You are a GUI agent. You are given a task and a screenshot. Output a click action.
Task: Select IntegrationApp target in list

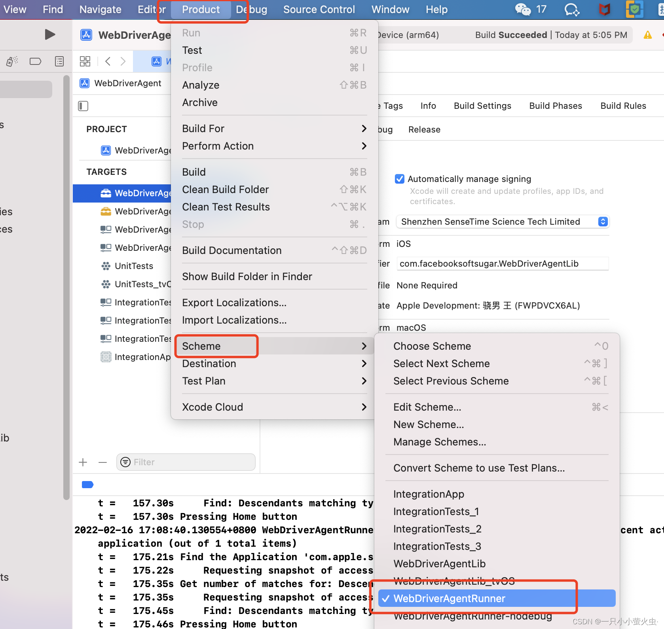(135, 357)
